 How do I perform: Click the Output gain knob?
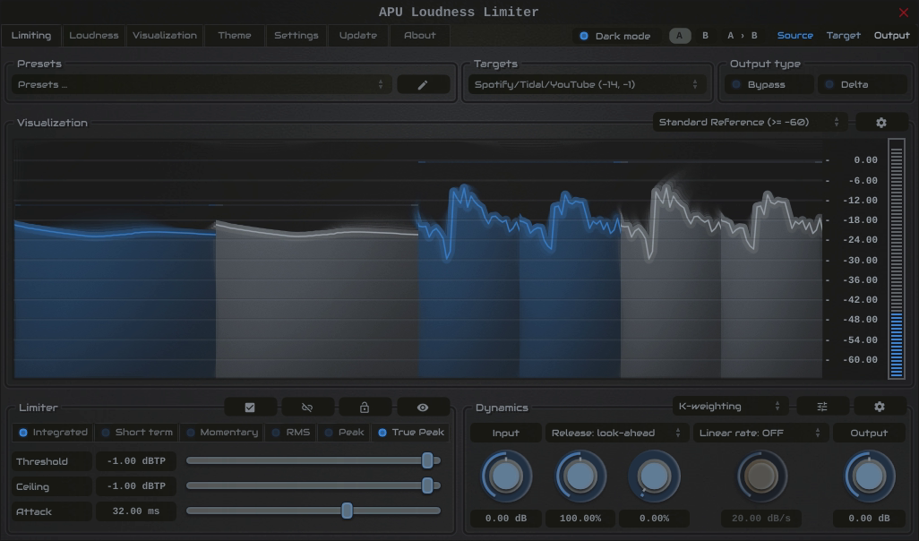coord(869,477)
